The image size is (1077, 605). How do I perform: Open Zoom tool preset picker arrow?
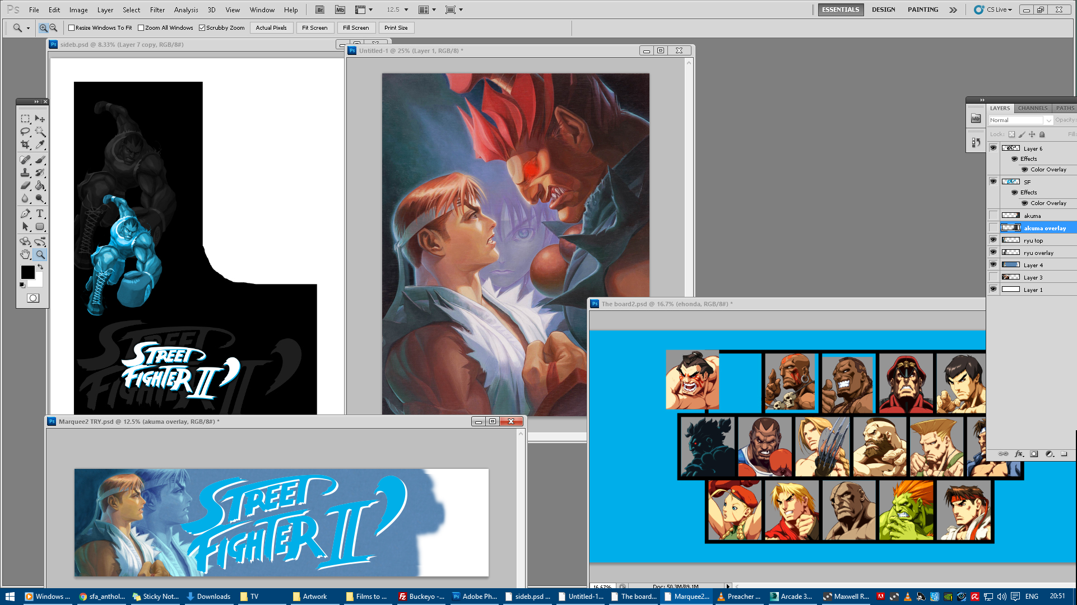click(28, 28)
